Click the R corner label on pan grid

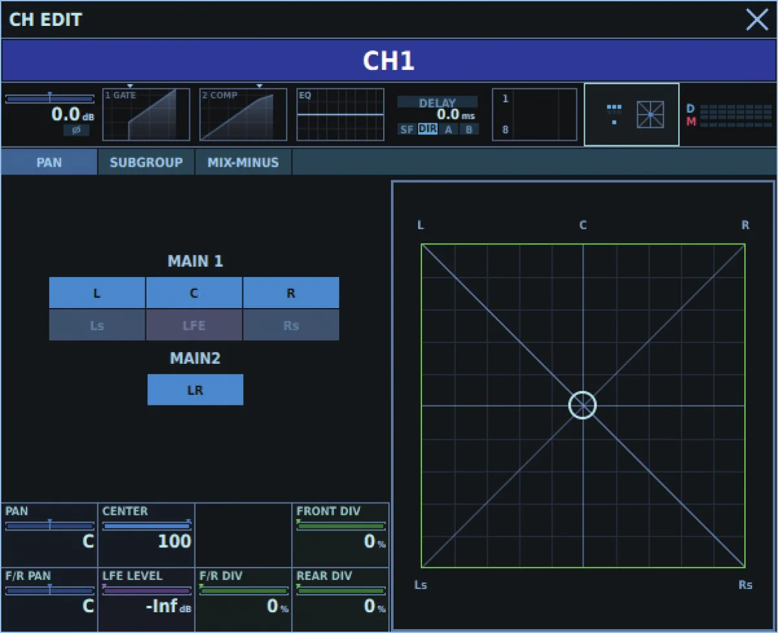[x=746, y=225]
